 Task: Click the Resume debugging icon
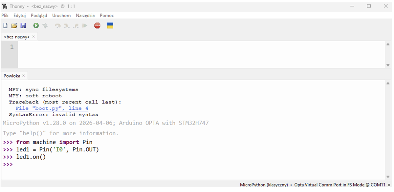coord(85,26)
